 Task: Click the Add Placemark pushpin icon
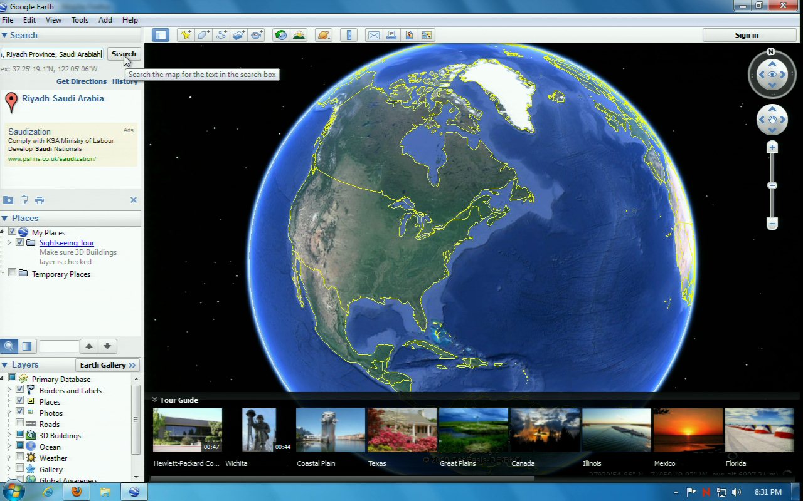click(185, 35)
